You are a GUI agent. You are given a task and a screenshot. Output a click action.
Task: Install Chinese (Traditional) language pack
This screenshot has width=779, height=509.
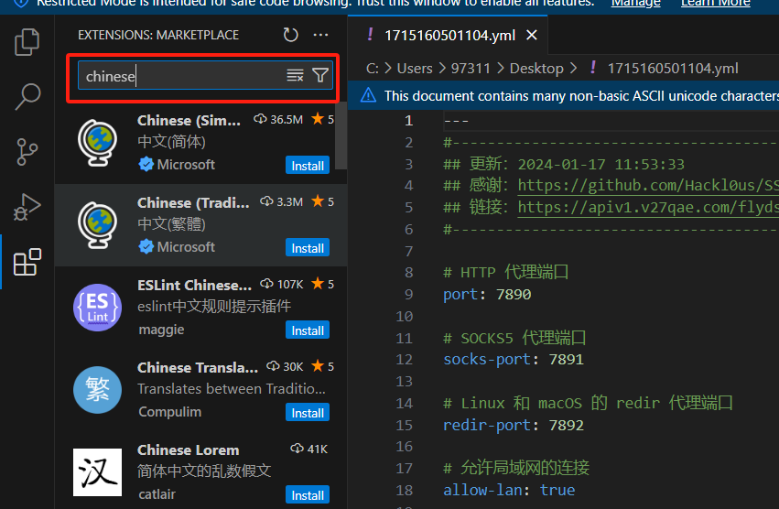click(307, 248)
